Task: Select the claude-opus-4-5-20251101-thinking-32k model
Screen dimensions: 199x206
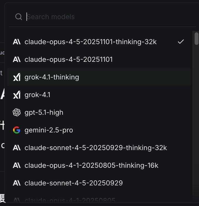Action: [x=90, y=42]
